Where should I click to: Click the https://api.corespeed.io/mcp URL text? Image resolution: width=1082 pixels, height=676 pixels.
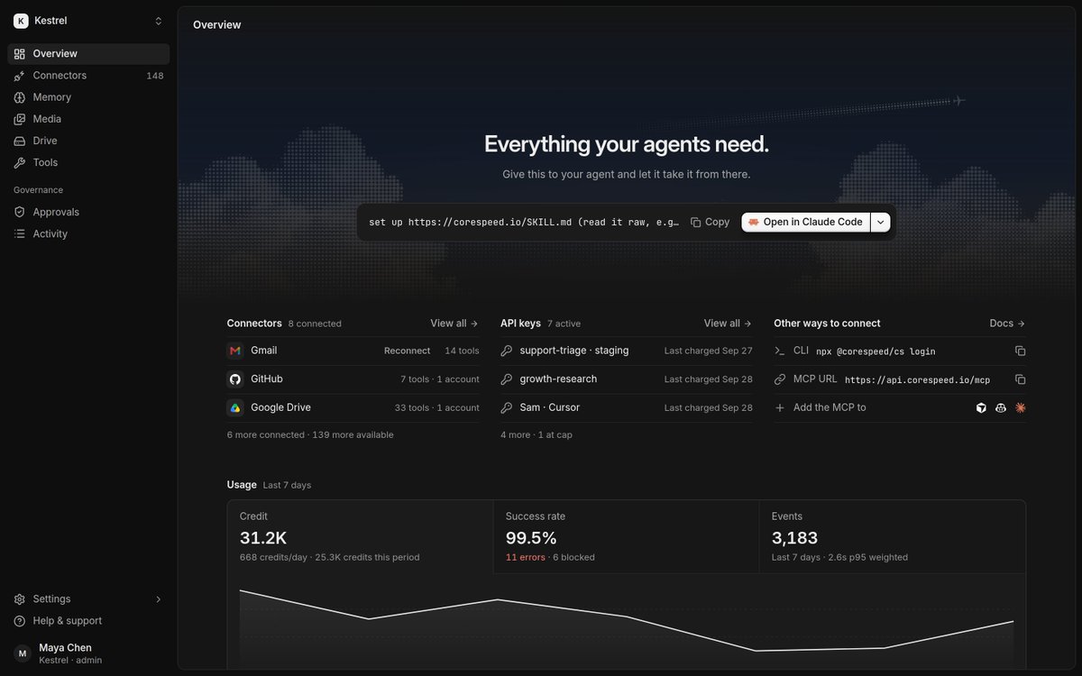[x=918, y=380]
